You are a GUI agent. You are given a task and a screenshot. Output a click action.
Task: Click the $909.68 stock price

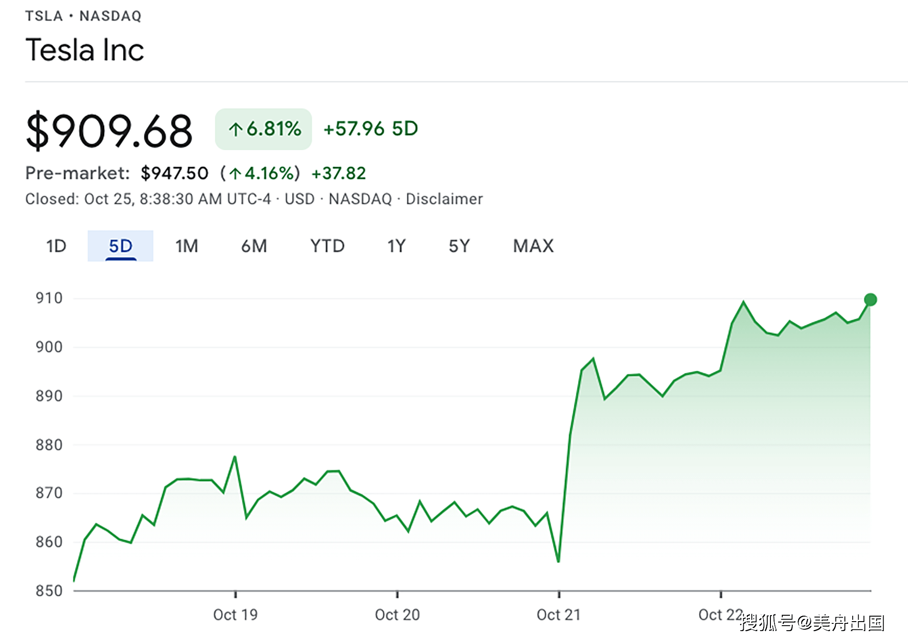pyautogui.click(x=109, y=131)
